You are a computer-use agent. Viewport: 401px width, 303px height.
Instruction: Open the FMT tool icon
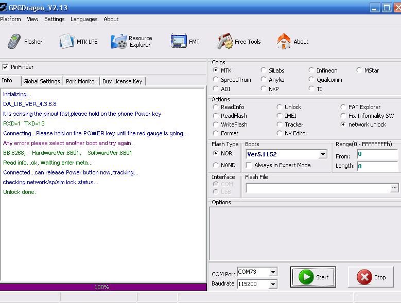tap(179, 41)
